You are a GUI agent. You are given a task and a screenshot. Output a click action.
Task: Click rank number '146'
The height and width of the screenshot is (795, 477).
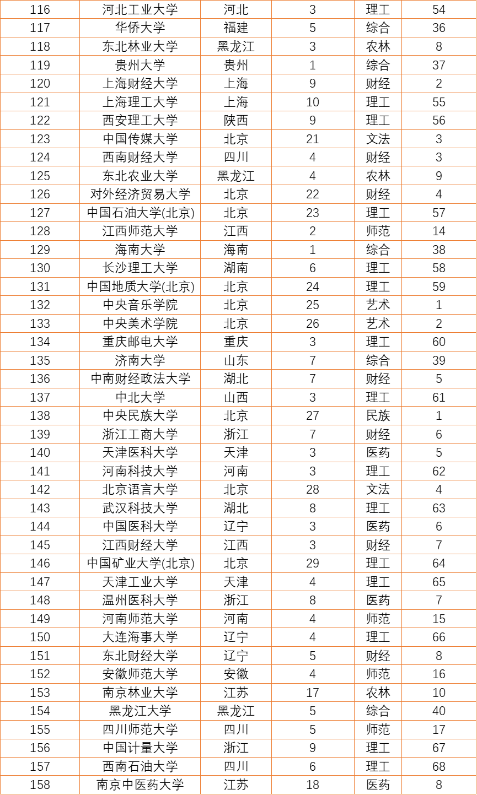click(40, 563)
